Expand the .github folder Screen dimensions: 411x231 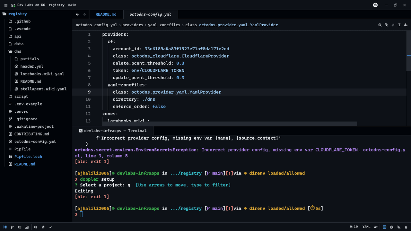point(22,21)
